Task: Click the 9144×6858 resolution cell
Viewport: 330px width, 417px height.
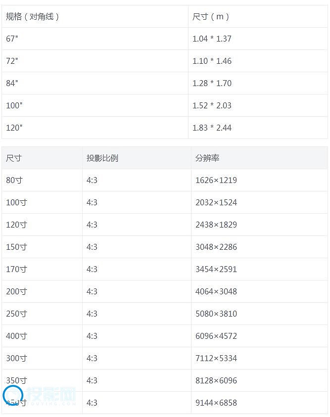Action: point(216,403)
